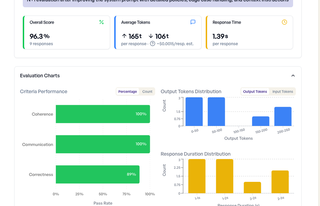Click the chat bubble icon in Average Tokens
The width and height of the screenshot is (320, 206).
tap(193, 22)
